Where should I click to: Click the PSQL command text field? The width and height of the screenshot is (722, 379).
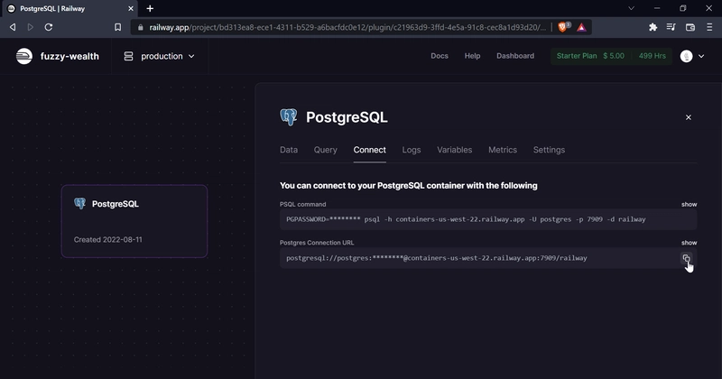coord(488,219)
